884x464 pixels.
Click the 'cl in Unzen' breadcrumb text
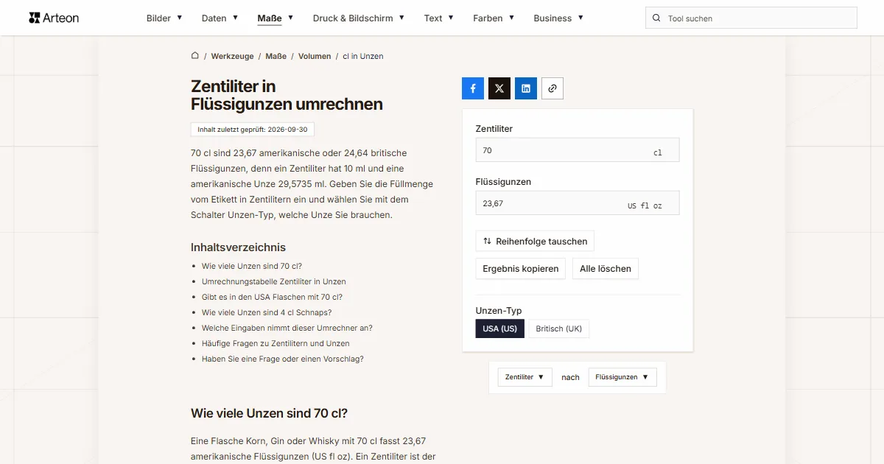(363, 56)
